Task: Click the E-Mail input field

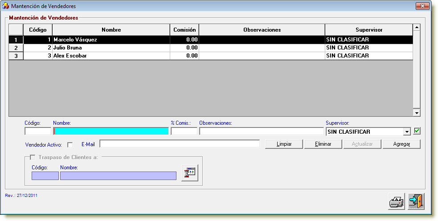Action: click(180, 143)
